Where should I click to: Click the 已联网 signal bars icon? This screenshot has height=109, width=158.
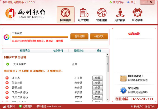5,106
